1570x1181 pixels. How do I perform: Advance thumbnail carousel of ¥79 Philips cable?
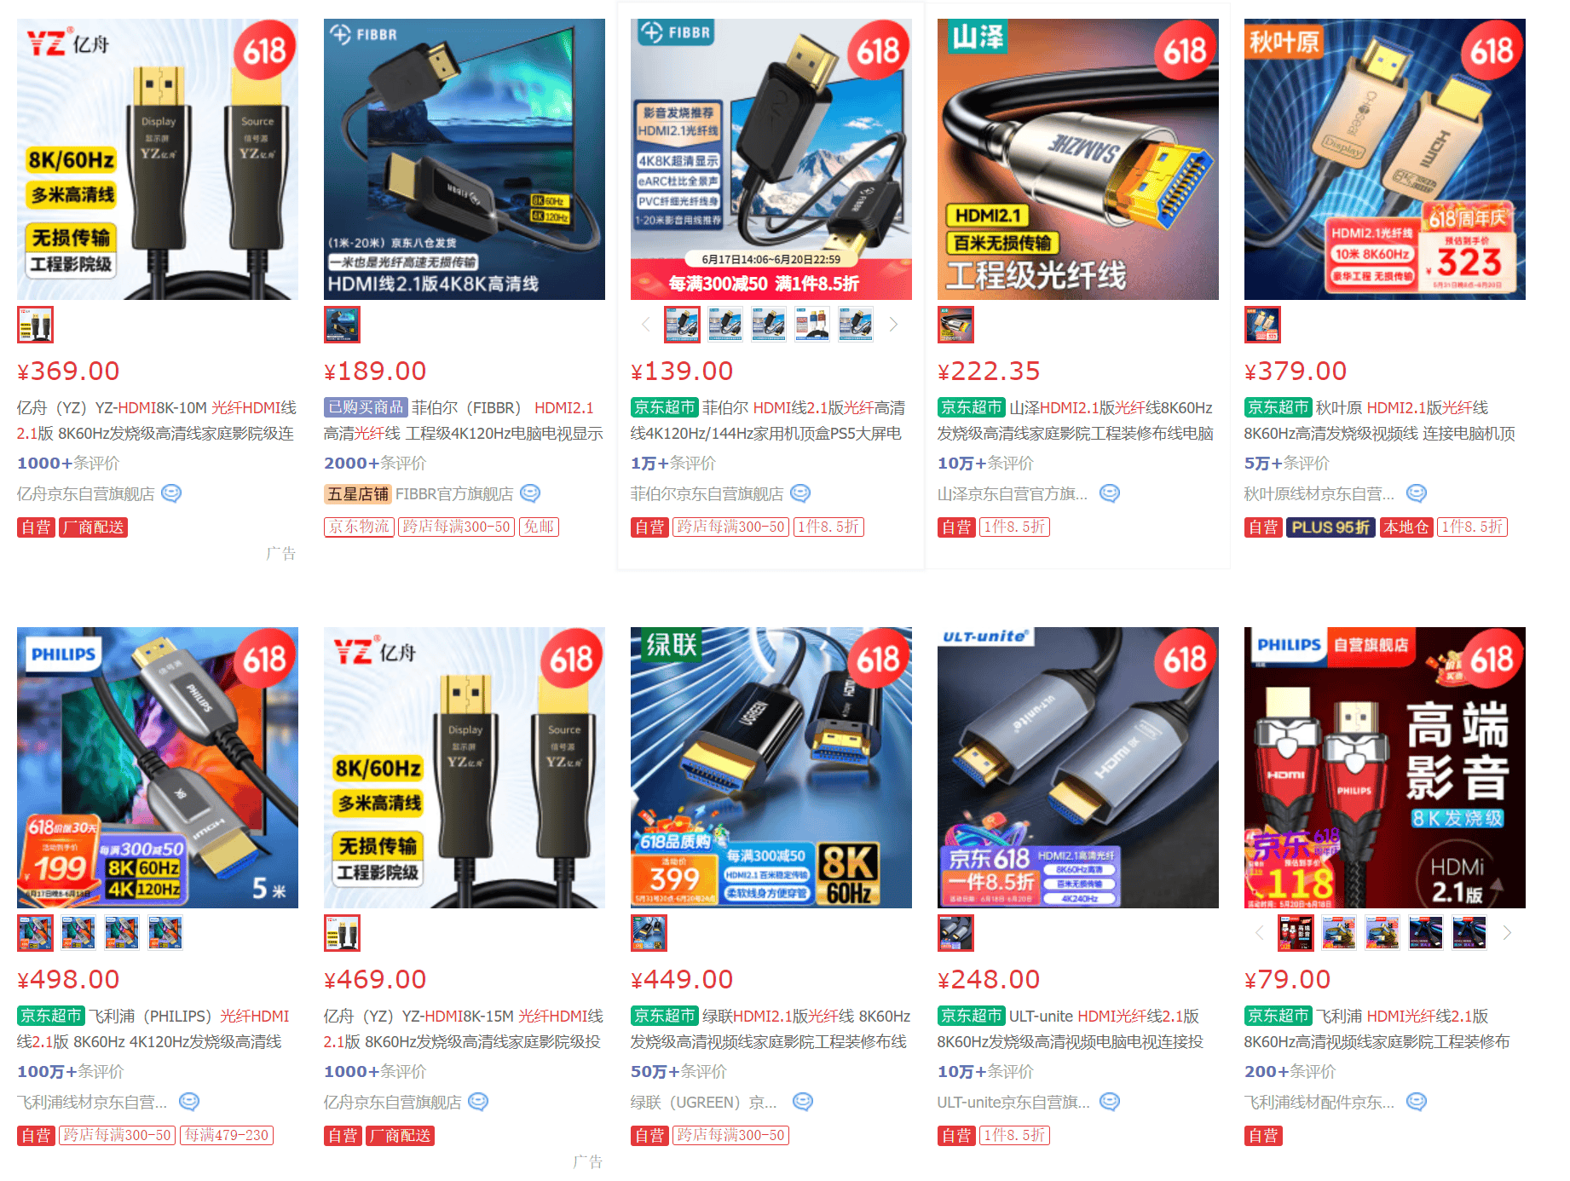(x=1507, y=933)
